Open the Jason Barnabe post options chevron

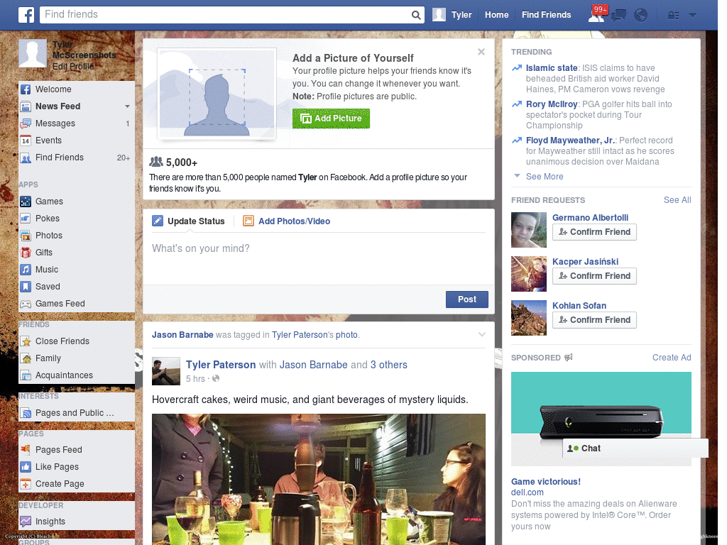[482, 335]
